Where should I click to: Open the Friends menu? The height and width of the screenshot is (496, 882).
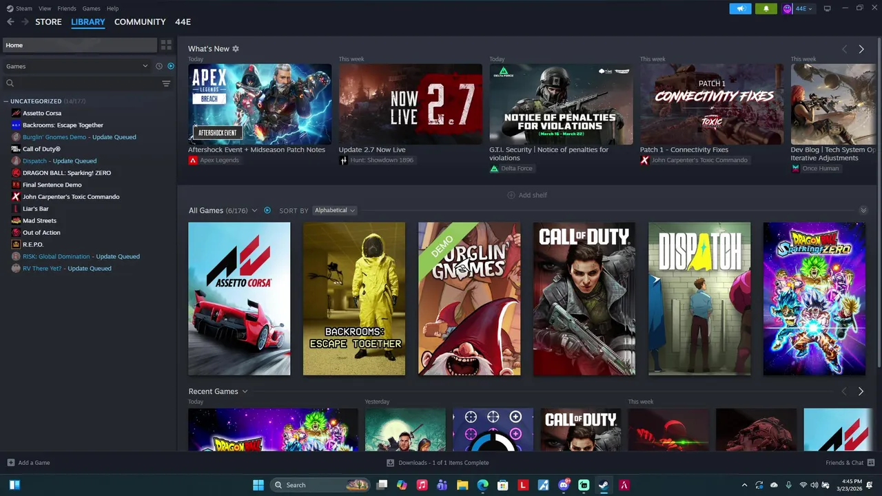pyautogui.click(x=67, y=8)
